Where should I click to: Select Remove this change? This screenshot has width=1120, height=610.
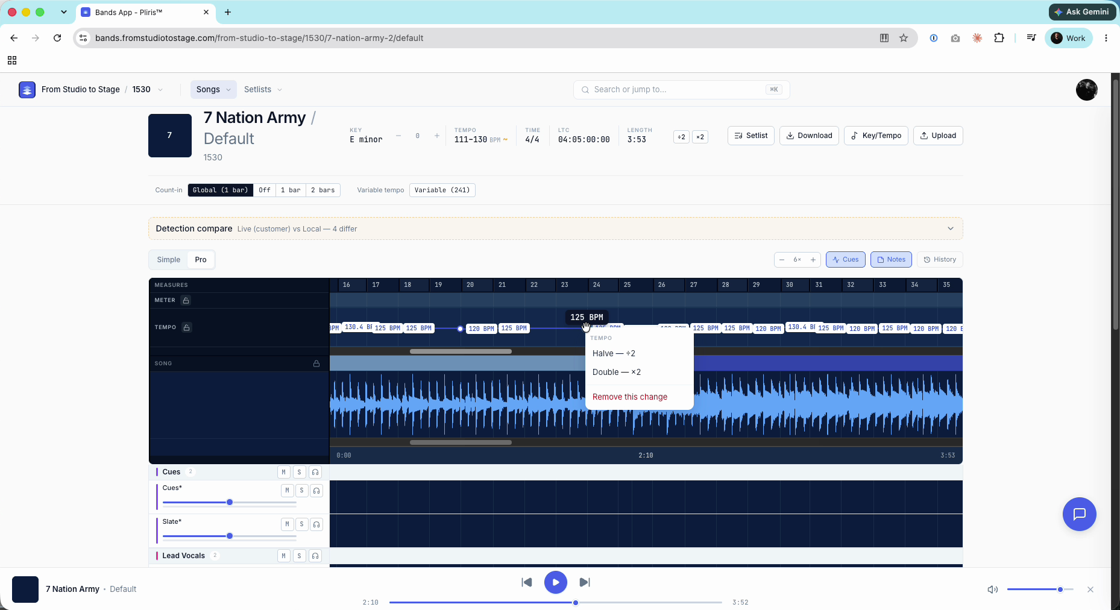640,397
